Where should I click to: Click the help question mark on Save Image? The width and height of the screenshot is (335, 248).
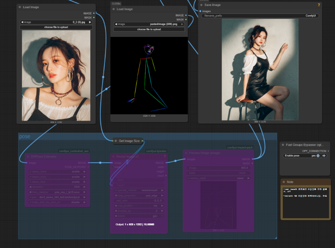tap(319, 5)
